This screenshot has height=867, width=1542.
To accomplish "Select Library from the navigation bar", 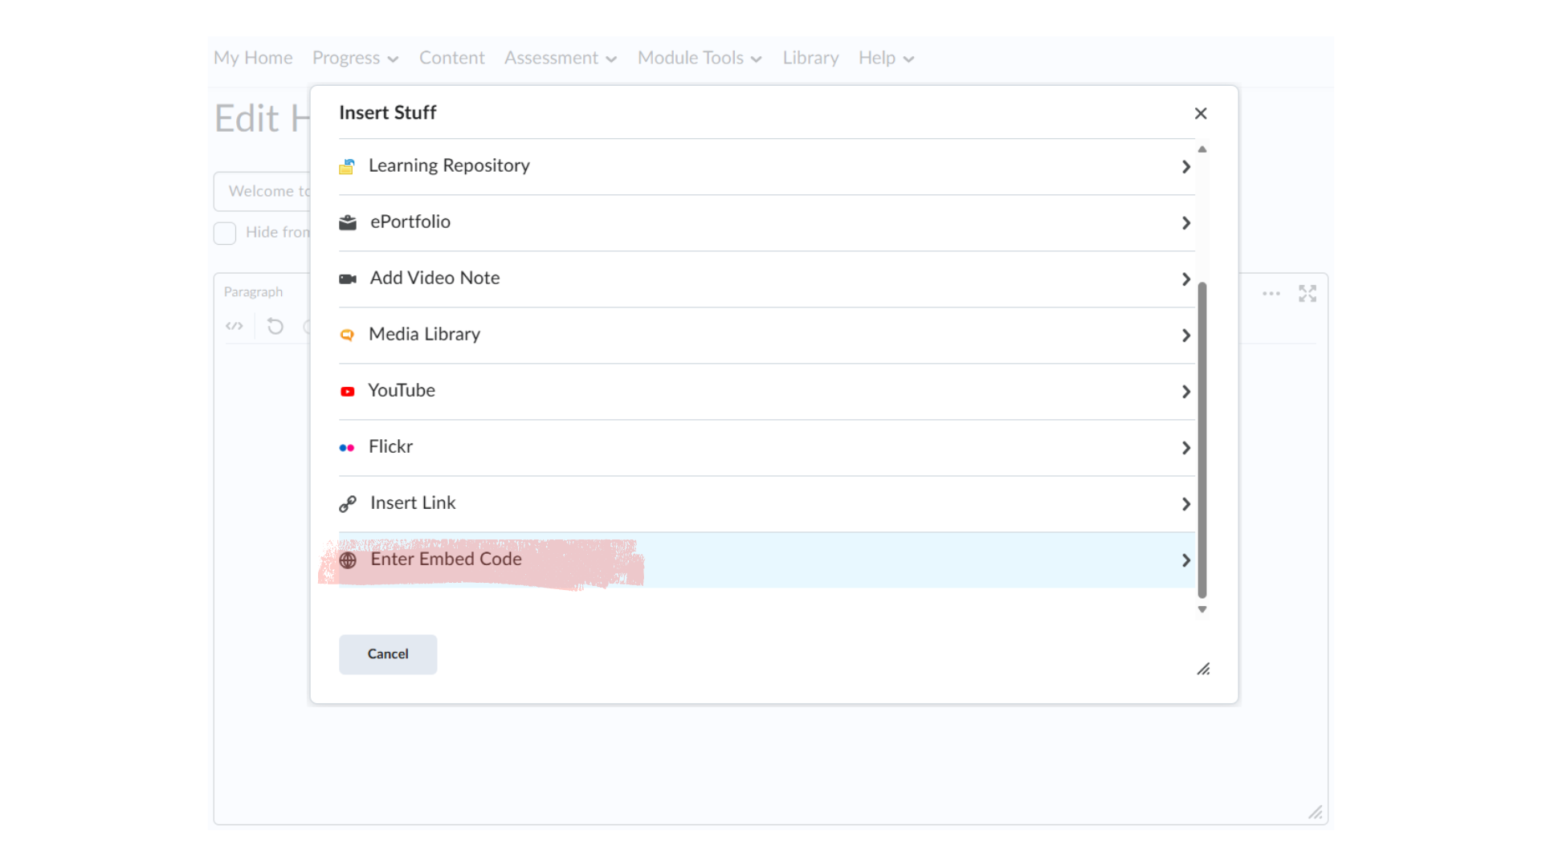I will pyautogui.click(x=810, y=58).
